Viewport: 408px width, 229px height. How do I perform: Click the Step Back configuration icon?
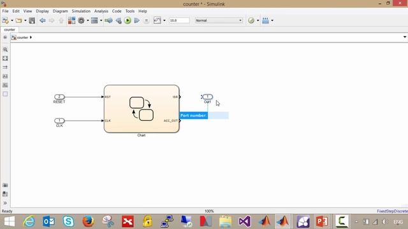pyautogui.click(x=119, y=20)
